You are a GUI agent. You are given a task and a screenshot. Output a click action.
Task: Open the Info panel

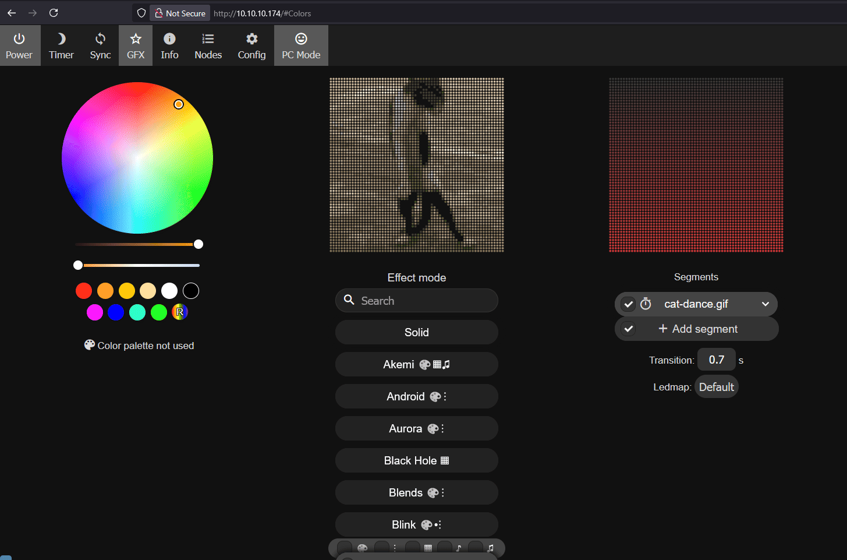[x=169, y=45]
